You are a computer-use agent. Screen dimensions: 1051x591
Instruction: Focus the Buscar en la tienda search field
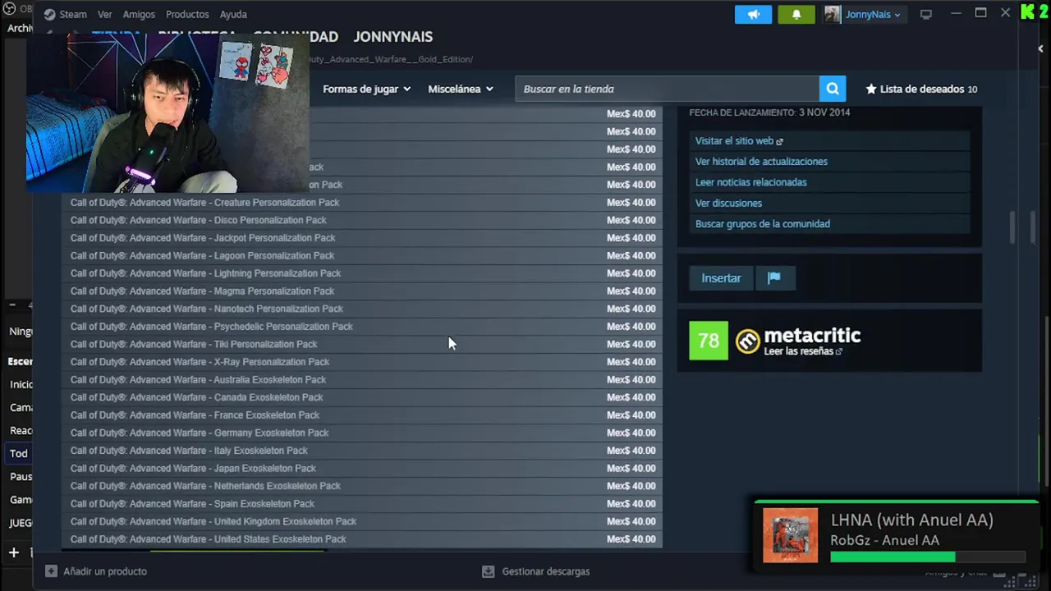pos(667,89)
